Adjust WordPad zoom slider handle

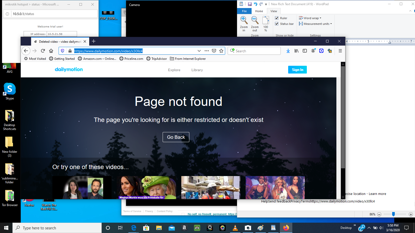tap(393, 214)
